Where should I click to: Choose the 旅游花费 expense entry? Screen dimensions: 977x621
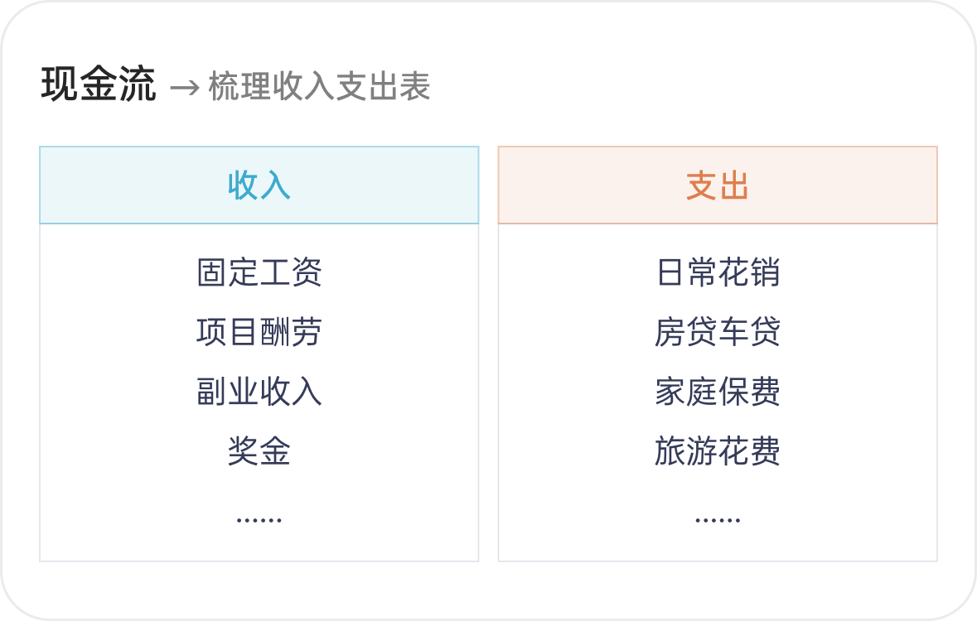pos(718,451)
